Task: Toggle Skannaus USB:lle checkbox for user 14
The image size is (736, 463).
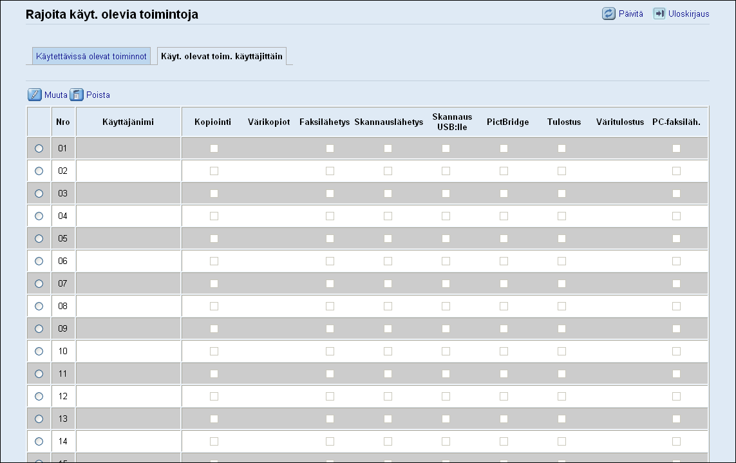Action: click(446, 441)
